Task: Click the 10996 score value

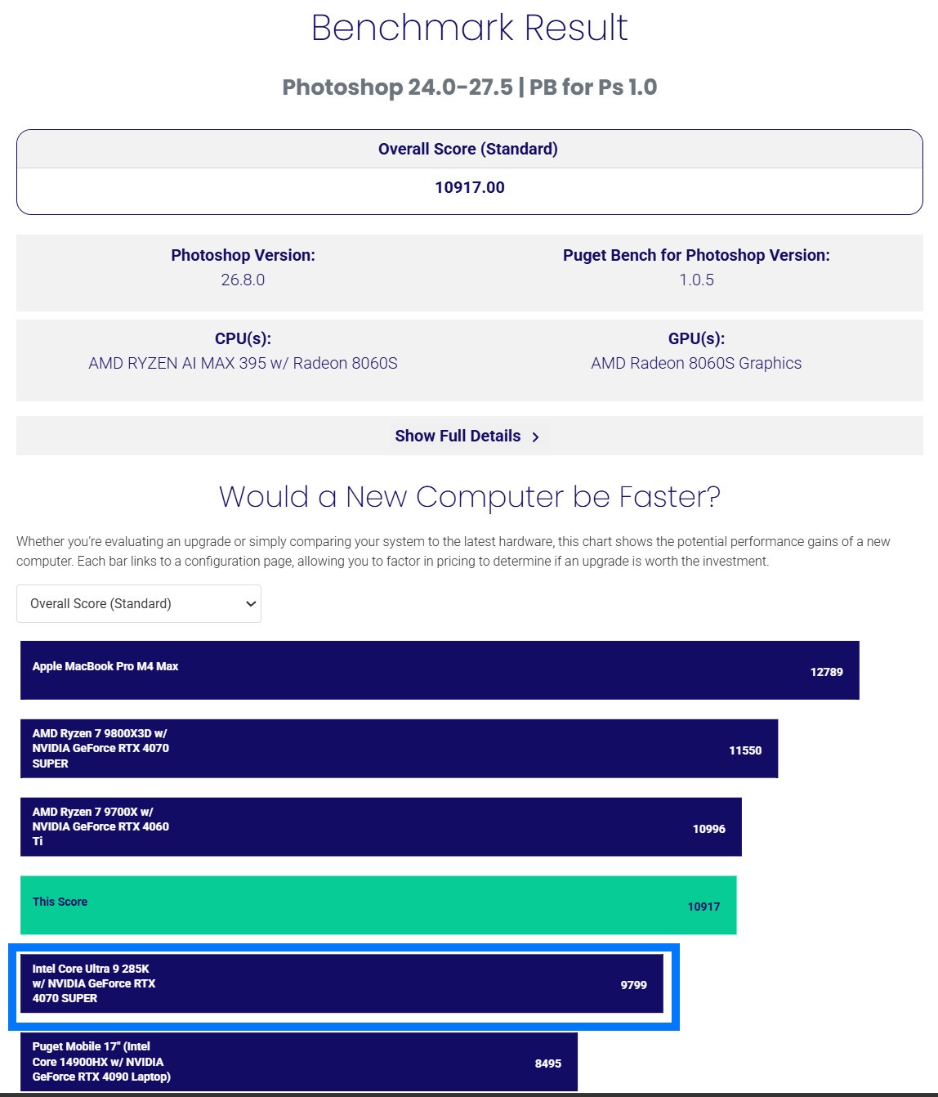Action: pyautogui.click(x=709, y=829)
